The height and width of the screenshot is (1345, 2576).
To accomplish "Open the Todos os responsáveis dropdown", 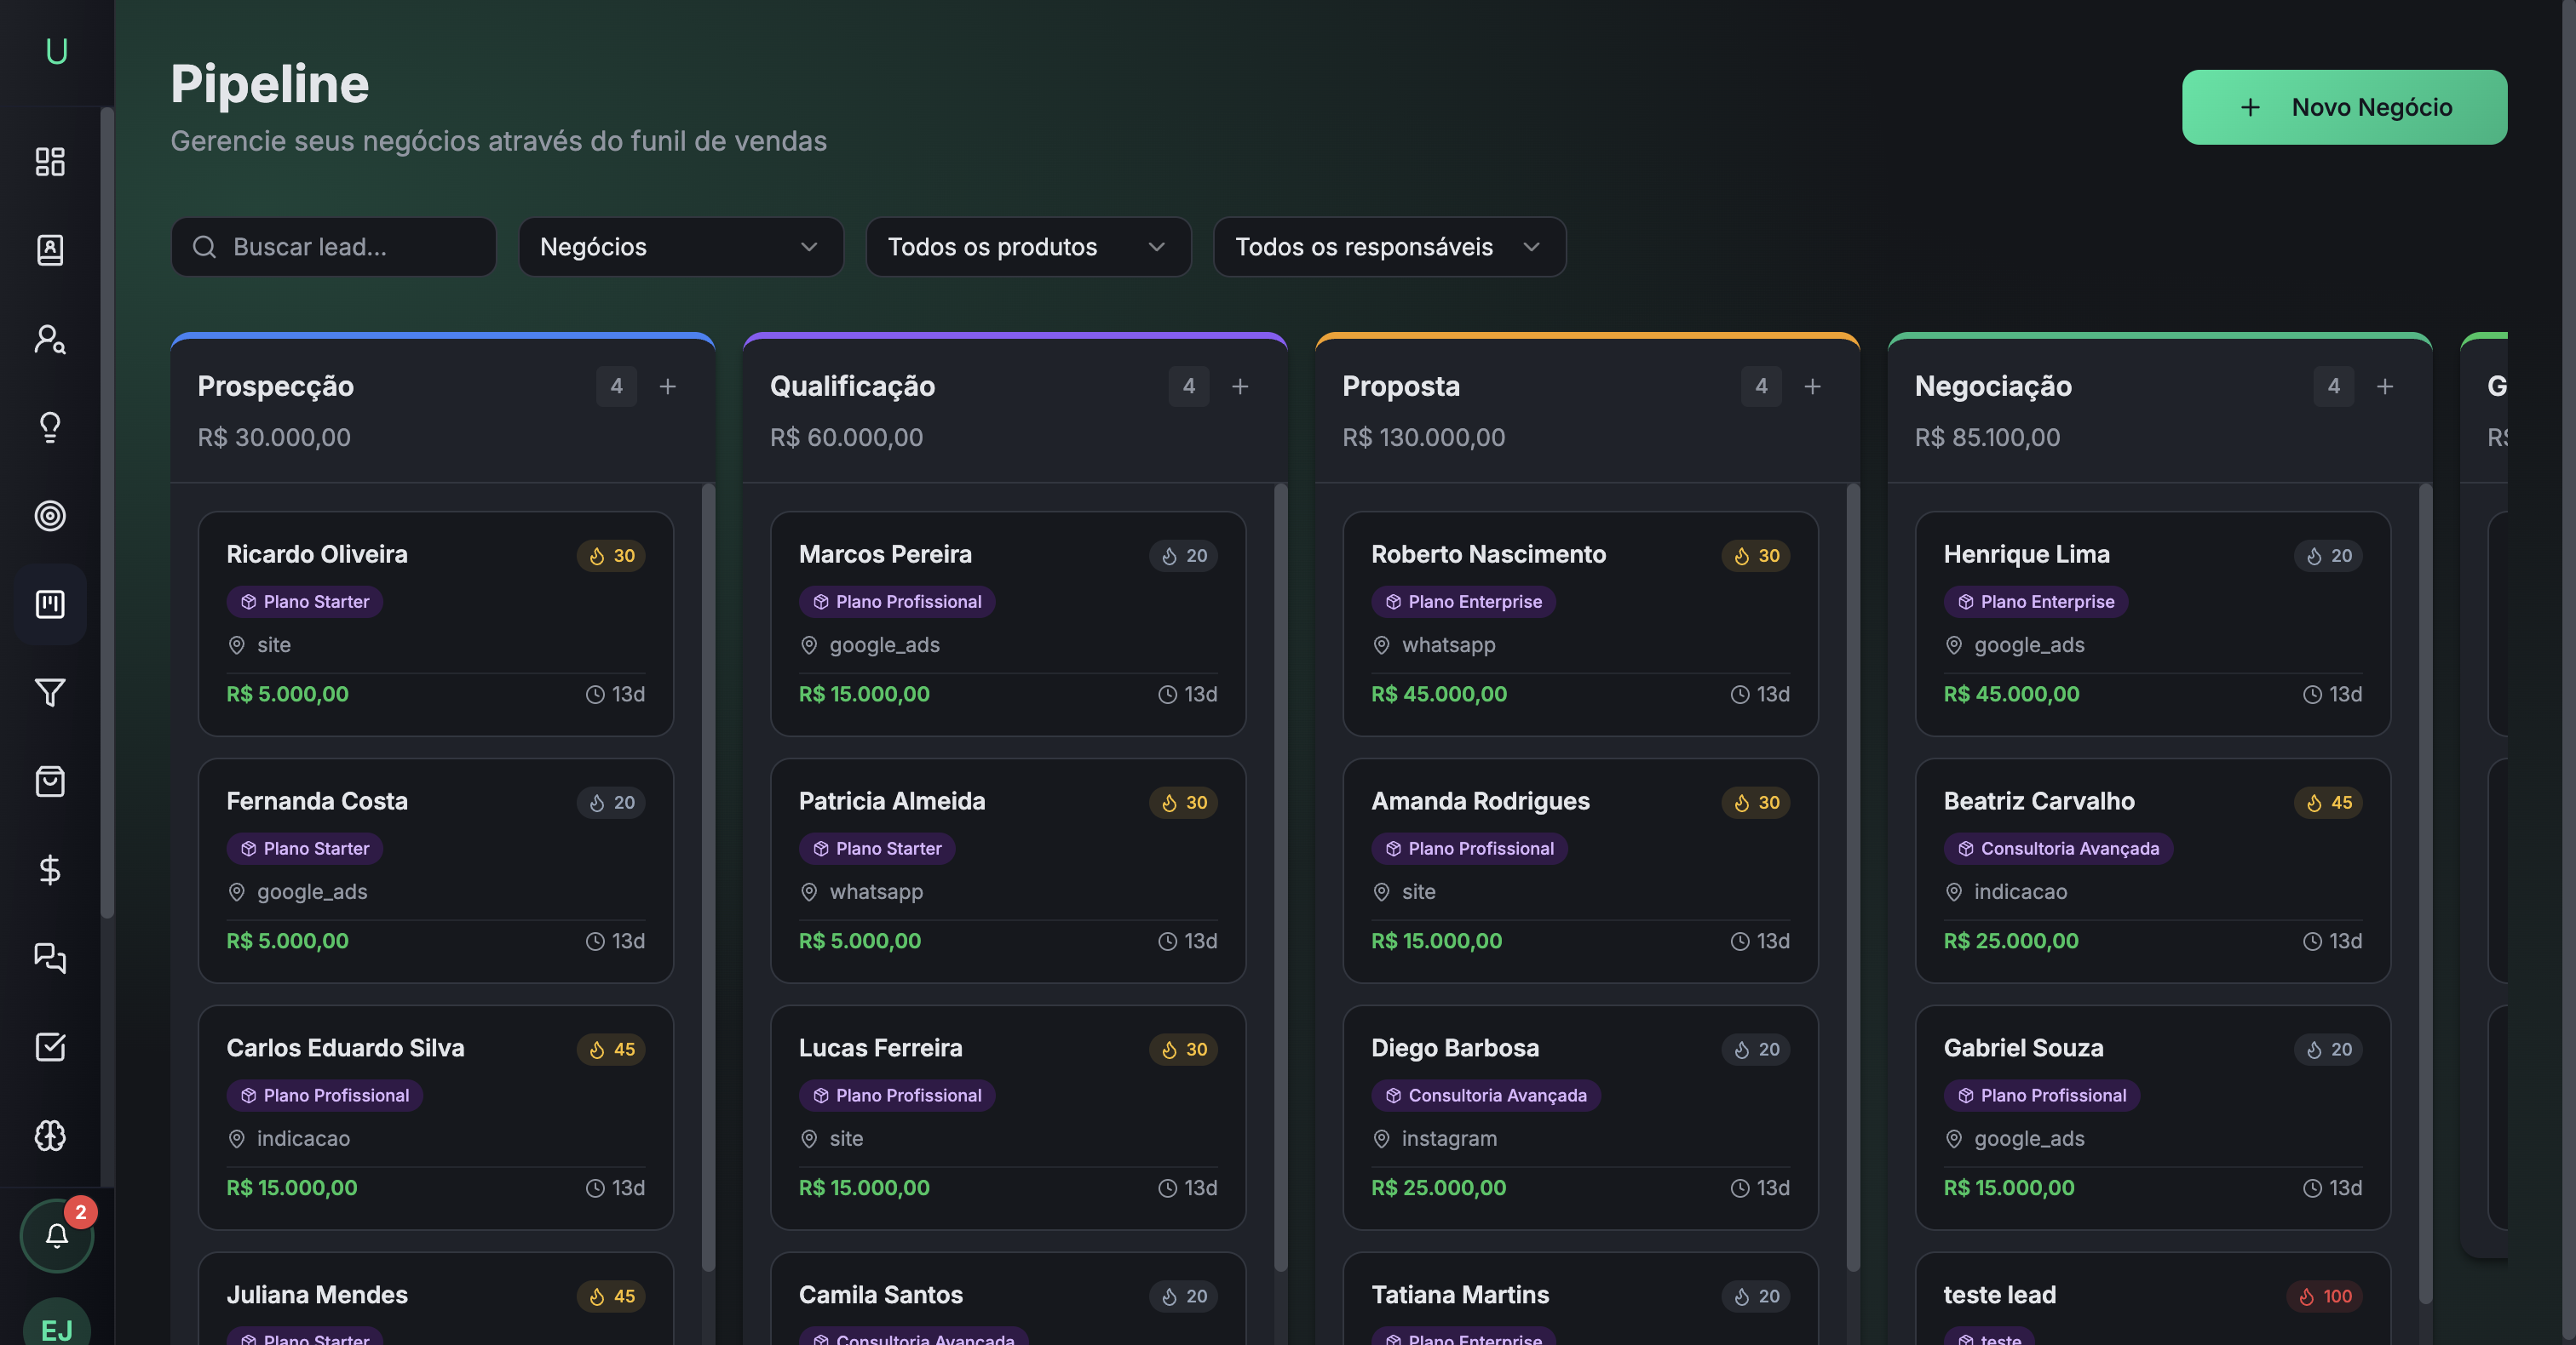I will coord(1389,247).
